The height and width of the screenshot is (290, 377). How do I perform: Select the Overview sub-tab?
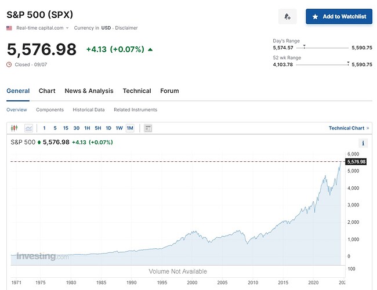click(x=17, y=110)
